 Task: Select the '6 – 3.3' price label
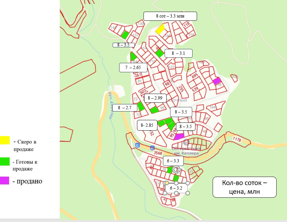point(173,160)
